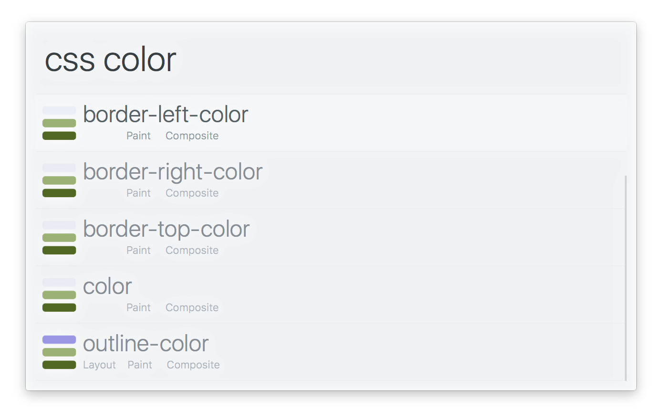
Task: Click Composite under border-top-color
Action: pyautogui.click(x=192, y=251)
